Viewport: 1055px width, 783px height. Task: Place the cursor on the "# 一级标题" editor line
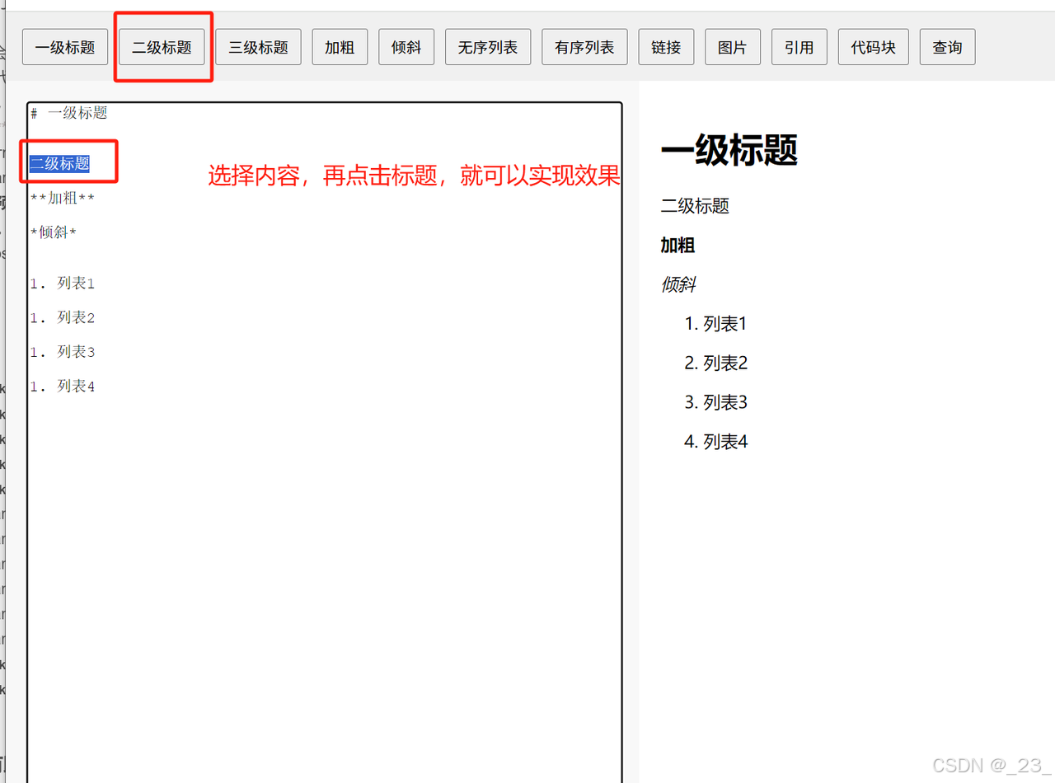click(x=69, y=113)
